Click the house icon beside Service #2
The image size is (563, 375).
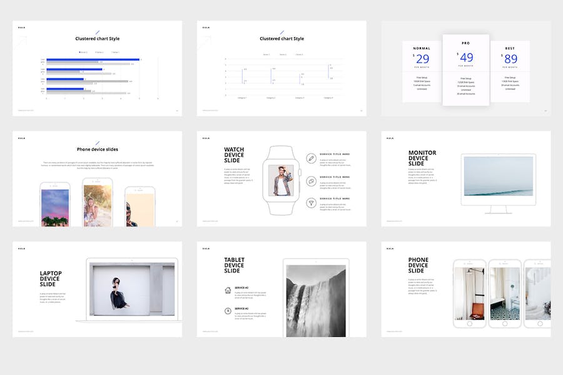(228, 290)
